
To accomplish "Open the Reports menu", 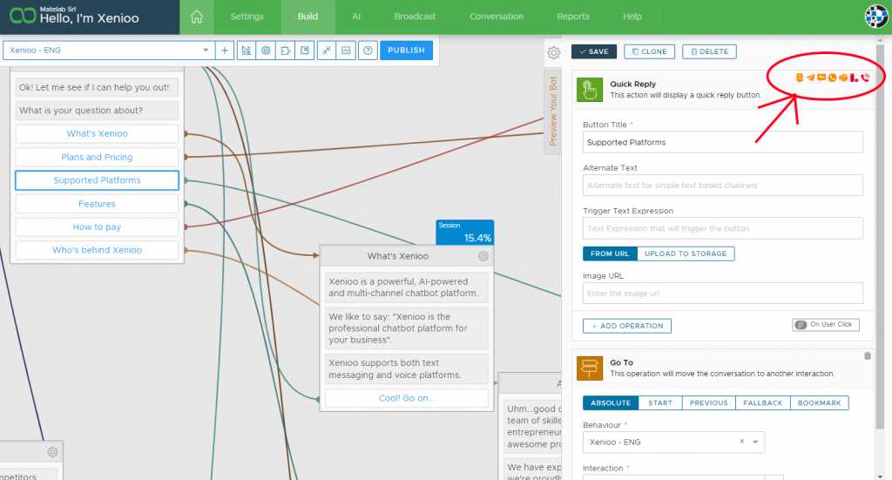I will coord(573,17).
